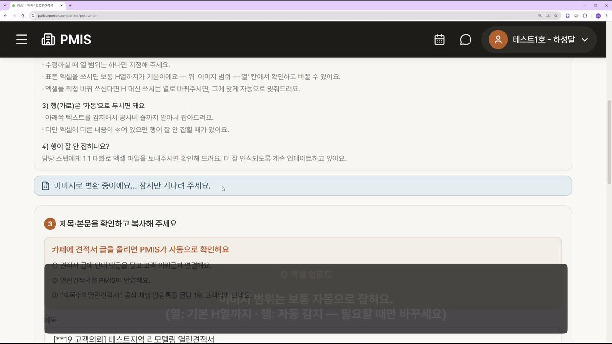Open the tab search dropdown arrow
Image resolution: width=612 pixels, height=344 pixels.
tap(4, 5)
